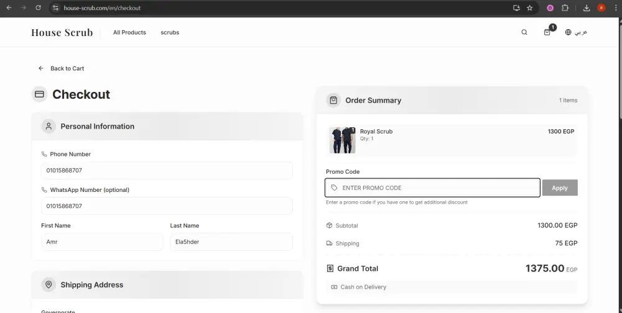The width and height of the screenshot is (622, 313).
Task: Click the cash icon beside Cash on Delivery
Action: [334, 287]
